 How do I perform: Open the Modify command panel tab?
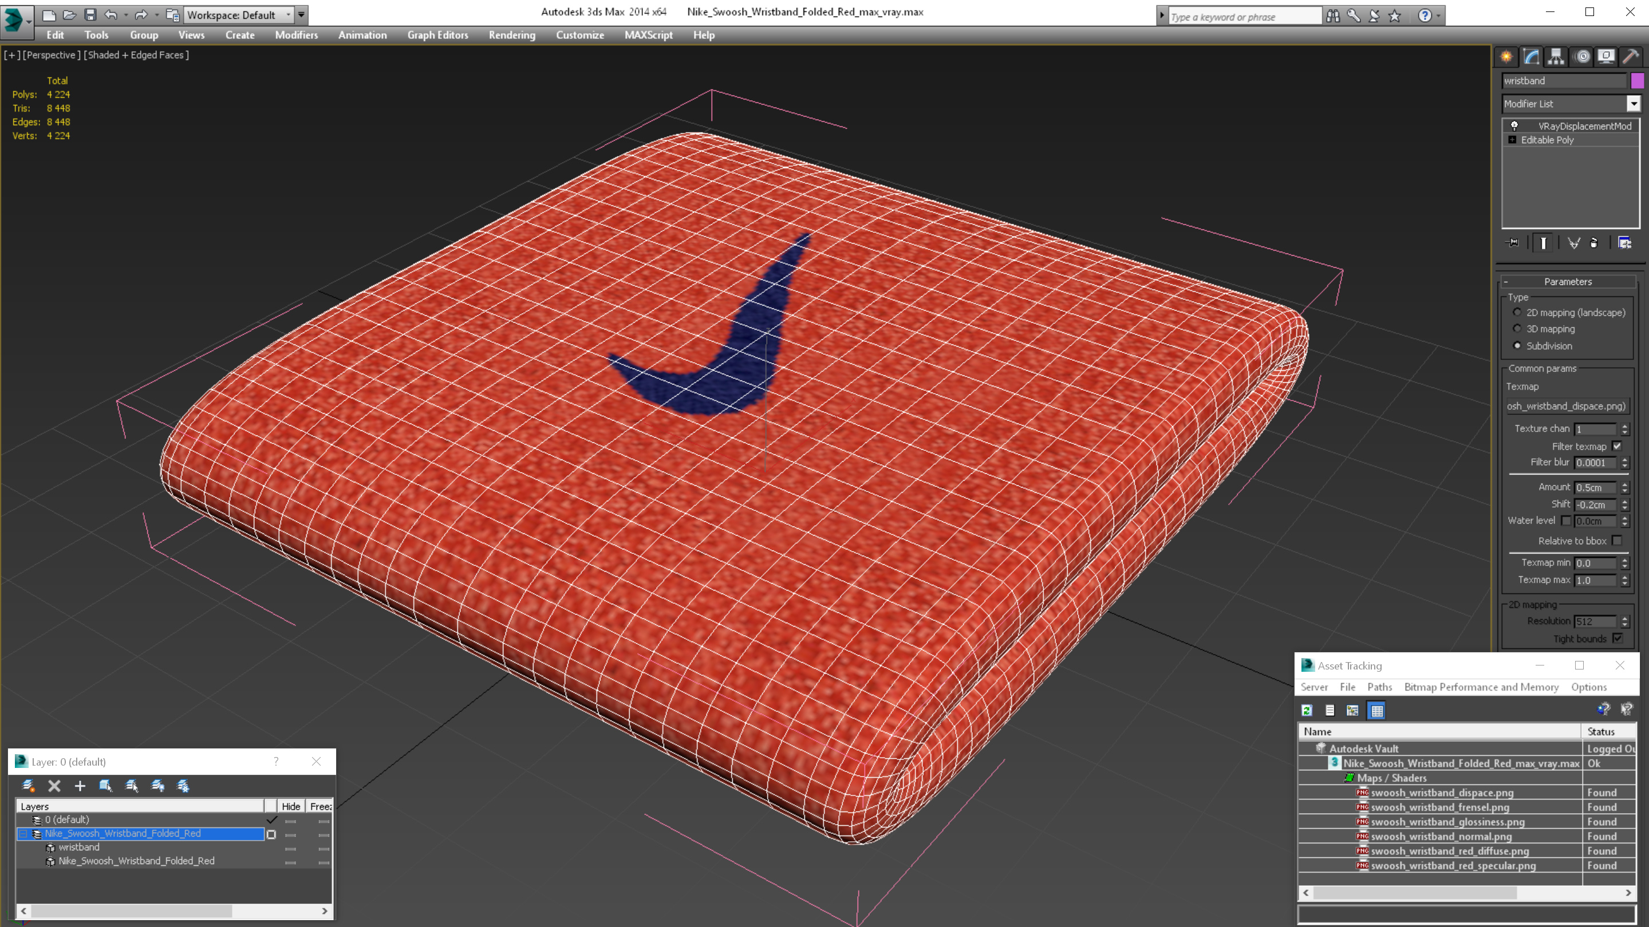[x=1531, y=57]
